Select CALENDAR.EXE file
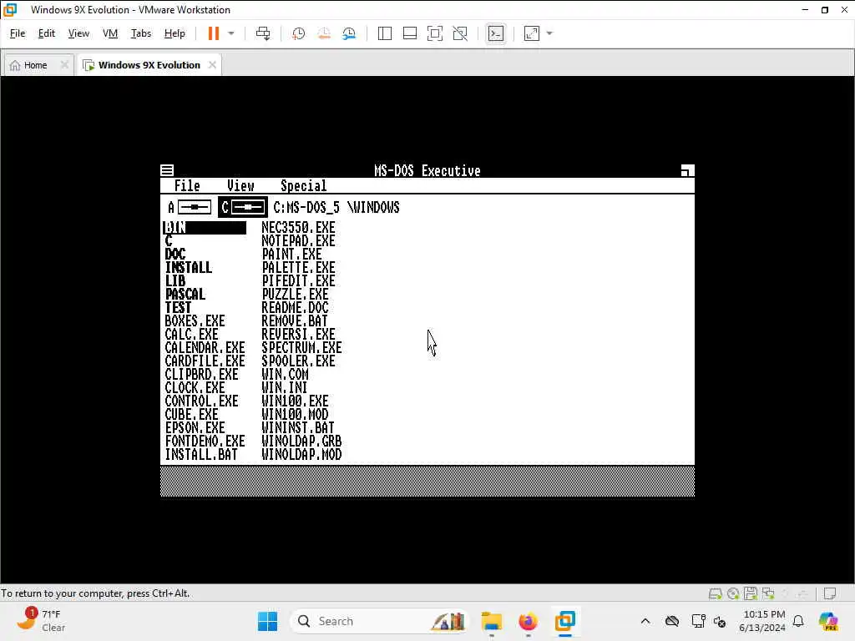855x641 pixels. click(x=205, y=348)
